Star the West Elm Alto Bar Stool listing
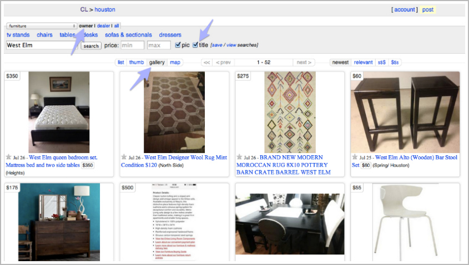The height and width of the screenshot is (265, 469). 355,157
